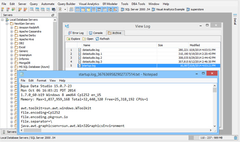
Task: Click the Explore button in View Log
Action: click(x=73, y=39)
